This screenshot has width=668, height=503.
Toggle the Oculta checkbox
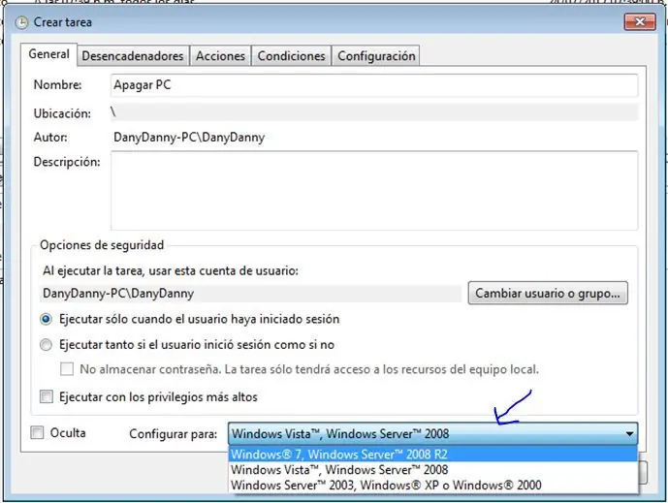37,432
